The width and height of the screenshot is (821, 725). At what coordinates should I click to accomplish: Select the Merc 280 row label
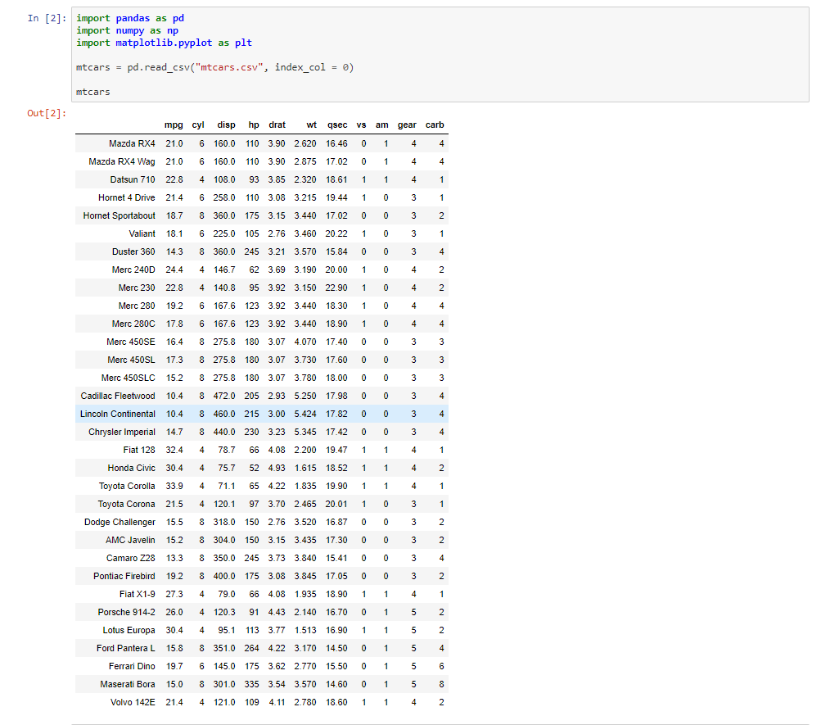pos(137,306)
